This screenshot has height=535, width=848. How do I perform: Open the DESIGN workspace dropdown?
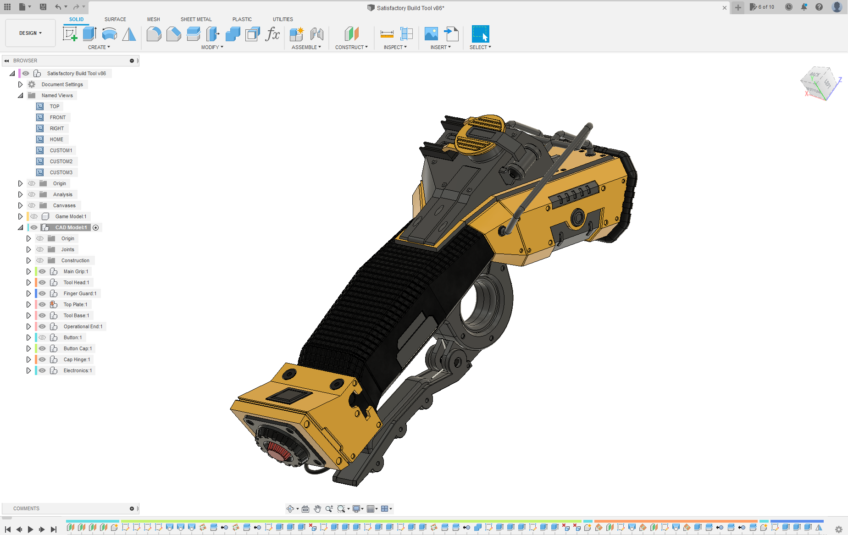click(x=30, y=33)
